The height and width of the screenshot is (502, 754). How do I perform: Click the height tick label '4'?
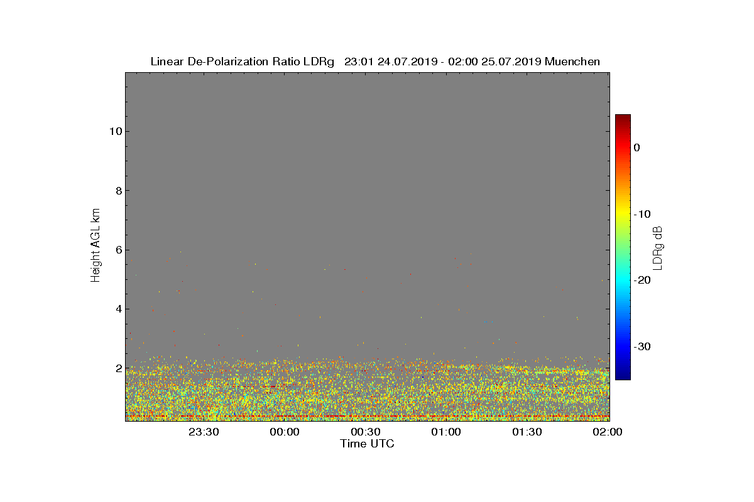tap(117, 309)
